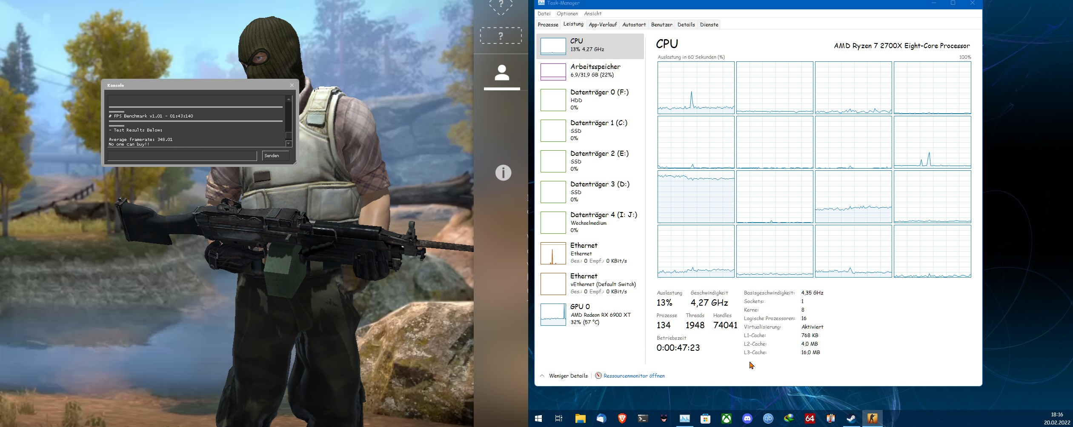The width and height of the screenshot is (1073, 427).
Task: Select Datenträger 2 (E:) entry
Action: (x=590, y=161)
